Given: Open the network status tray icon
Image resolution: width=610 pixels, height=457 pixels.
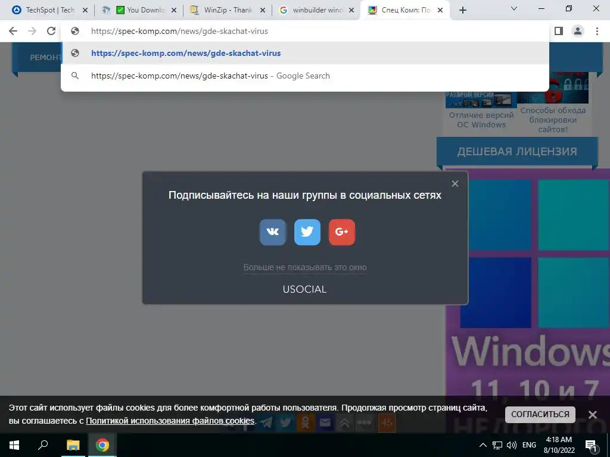Looking at the screenshot, I should coord(497,445).
